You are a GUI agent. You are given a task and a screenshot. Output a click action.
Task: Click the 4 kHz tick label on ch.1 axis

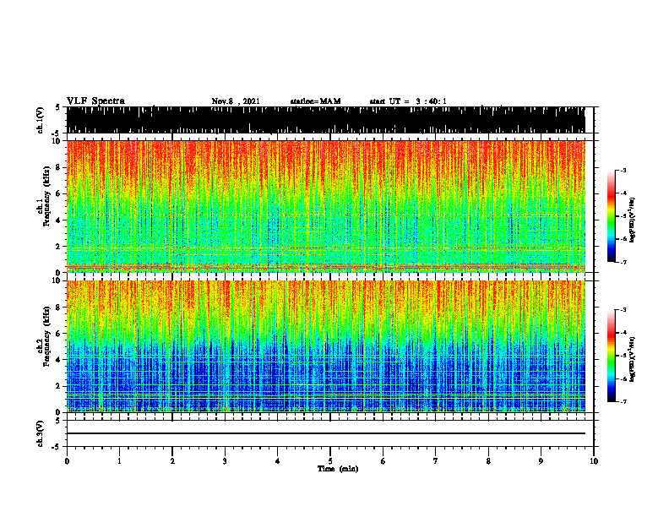[x=59, y=220]
